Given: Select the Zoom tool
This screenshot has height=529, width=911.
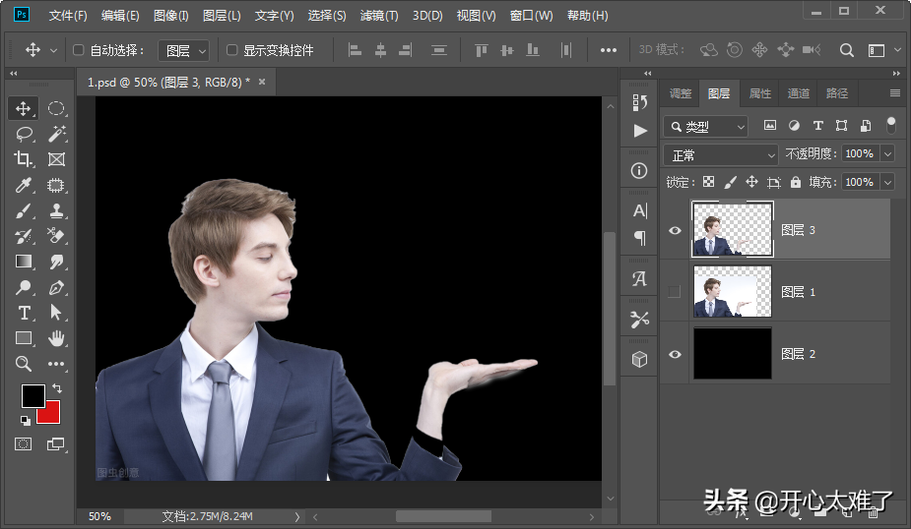Looking at the screenshot, I should coord(24,364).
